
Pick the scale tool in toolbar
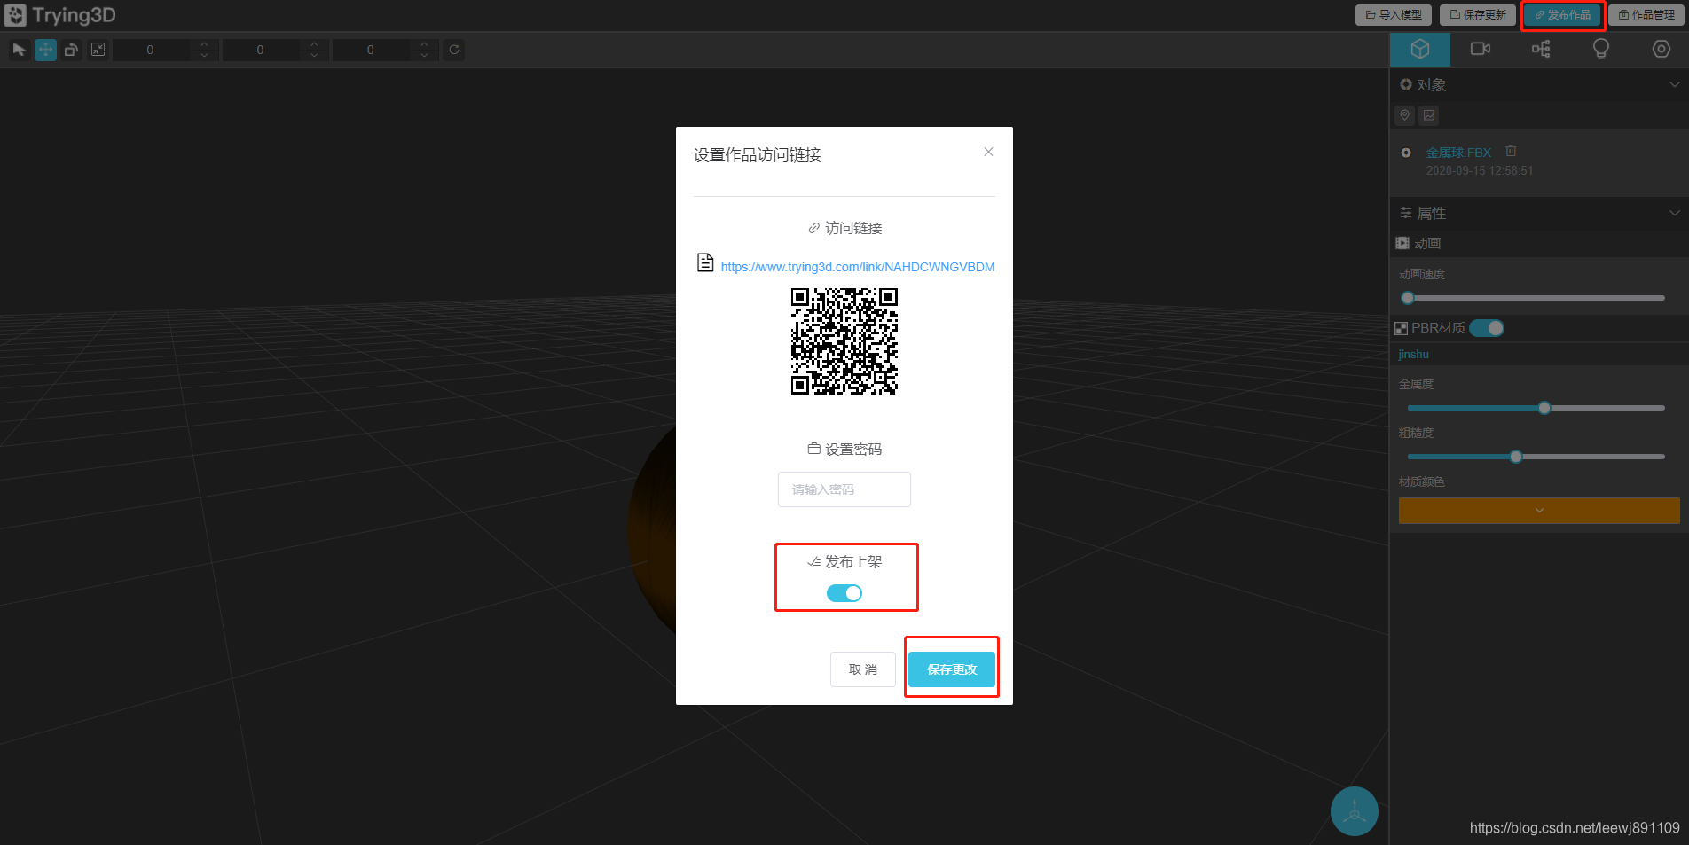point(98,50)
